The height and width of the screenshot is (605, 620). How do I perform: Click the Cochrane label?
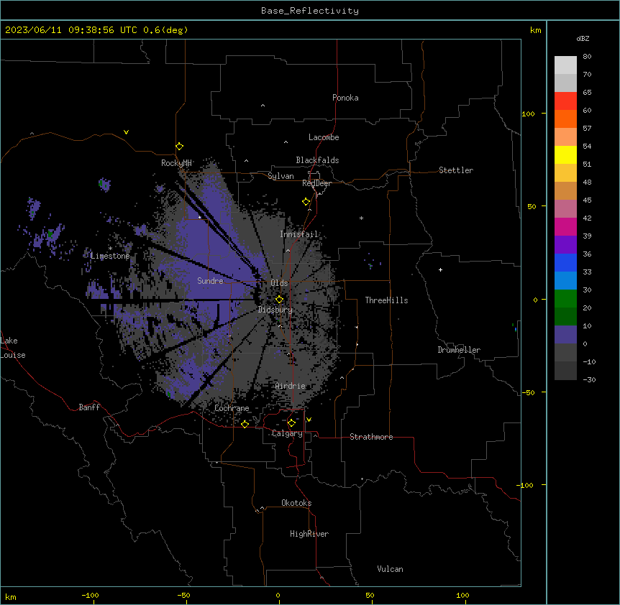[232, 408]
